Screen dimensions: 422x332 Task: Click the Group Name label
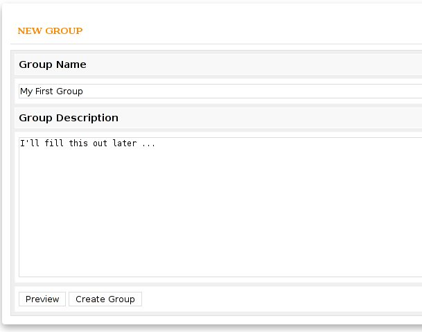(53, 64)
